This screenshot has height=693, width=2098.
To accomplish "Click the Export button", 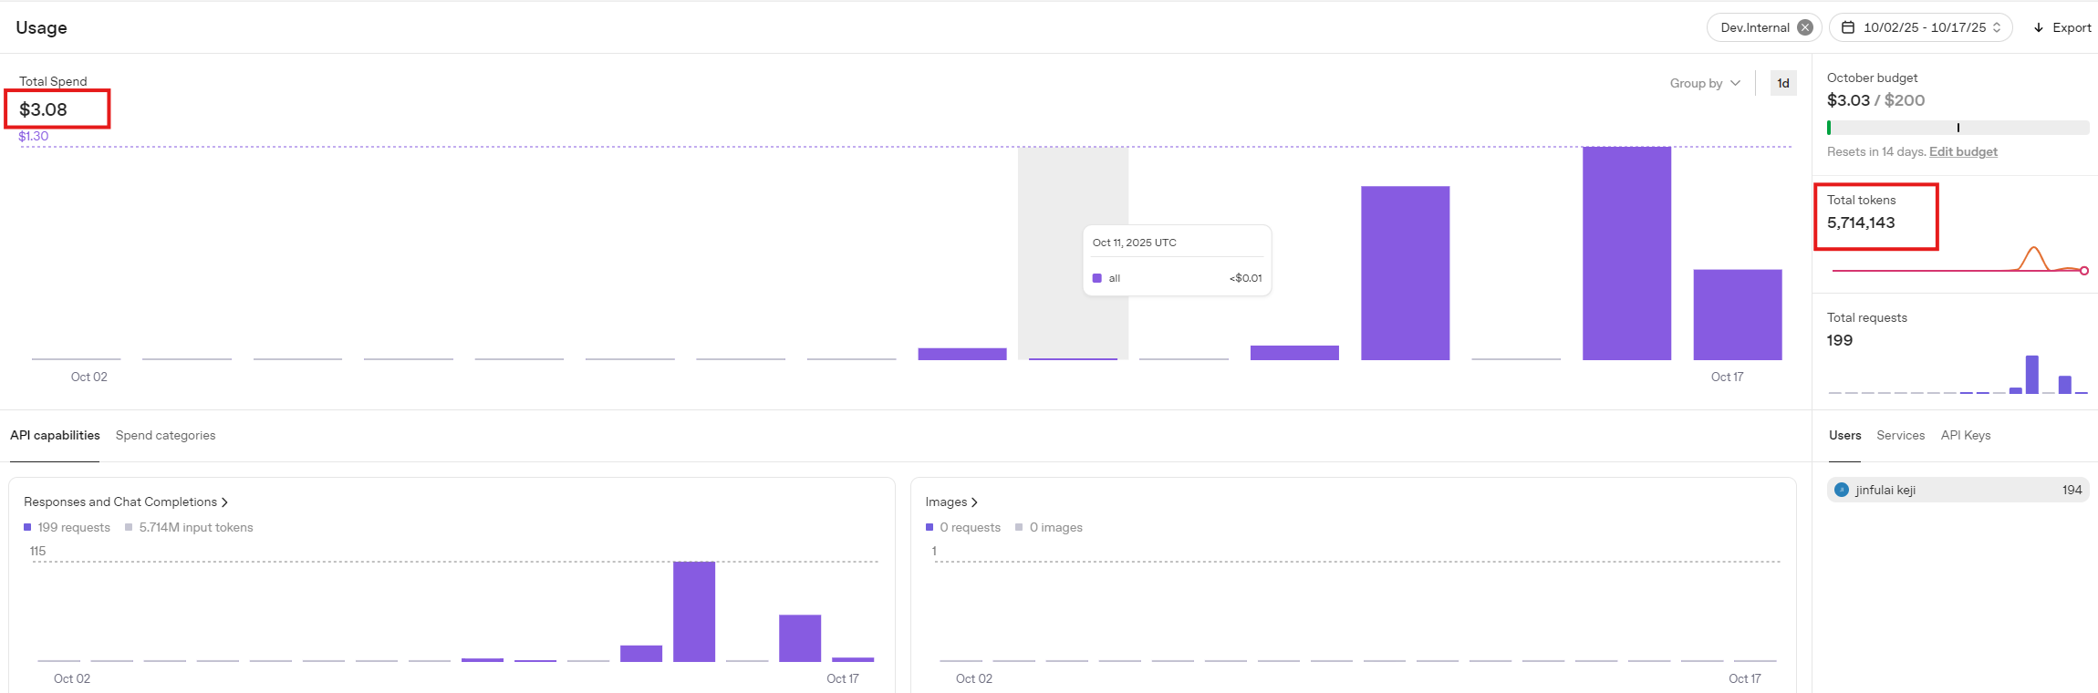I will click(x=2062, y=27).
